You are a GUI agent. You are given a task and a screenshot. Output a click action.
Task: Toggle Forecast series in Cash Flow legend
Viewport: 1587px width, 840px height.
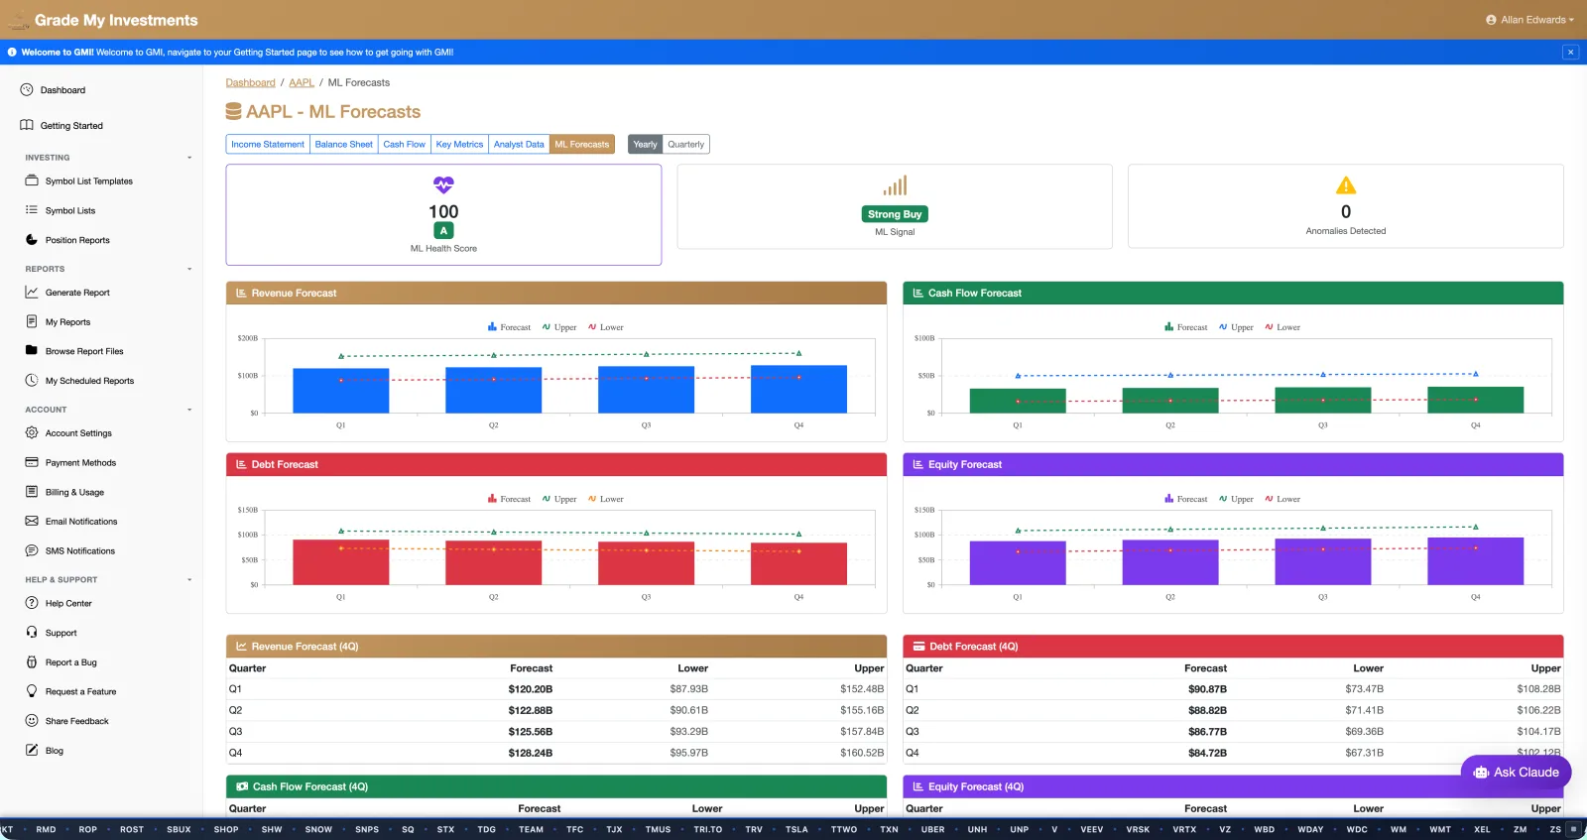[1186, 327]
